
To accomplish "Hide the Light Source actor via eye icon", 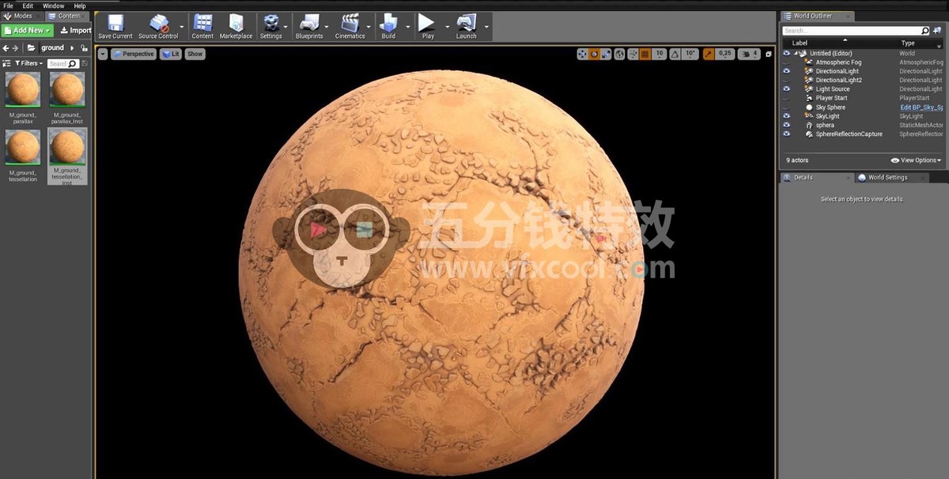I will point(786,89).
